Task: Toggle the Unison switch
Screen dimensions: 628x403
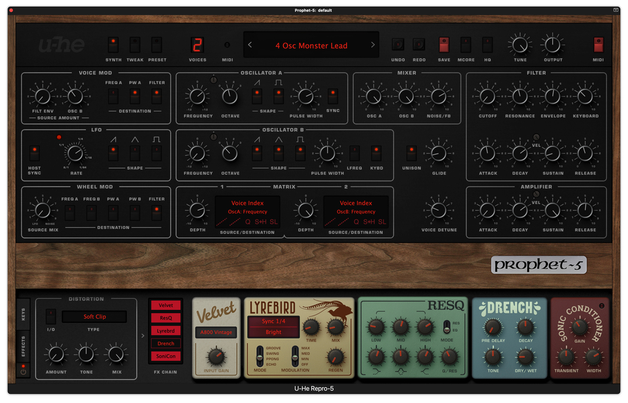Action: [x=411, y=154]
